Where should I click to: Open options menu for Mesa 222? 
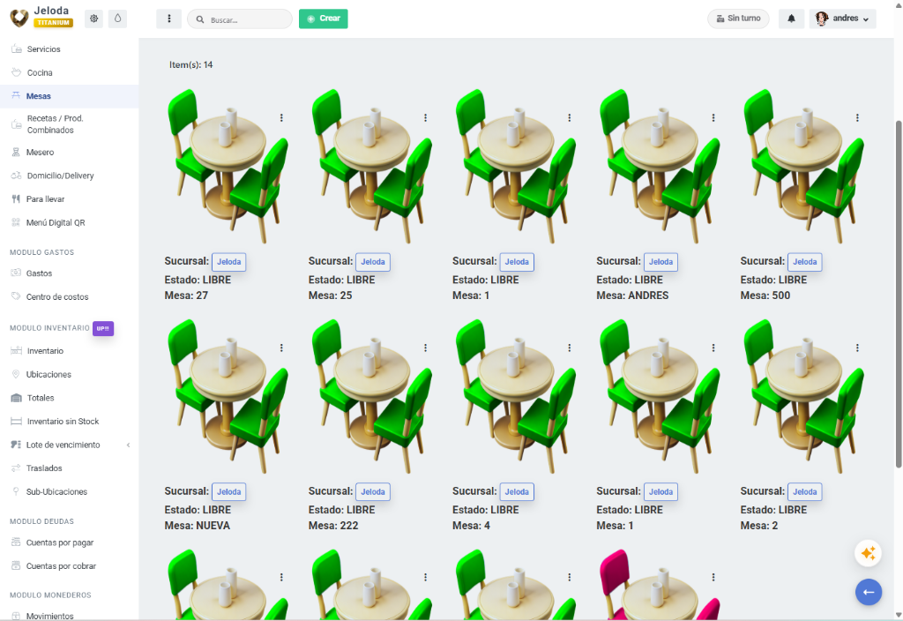[426, 348]
